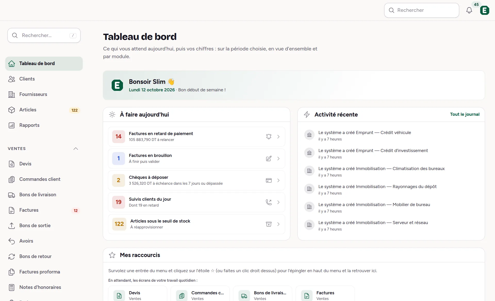Click the 45 notification count badge
Image resolution: width=495 pixels, height=301 pixels.
tap(476, 4)
